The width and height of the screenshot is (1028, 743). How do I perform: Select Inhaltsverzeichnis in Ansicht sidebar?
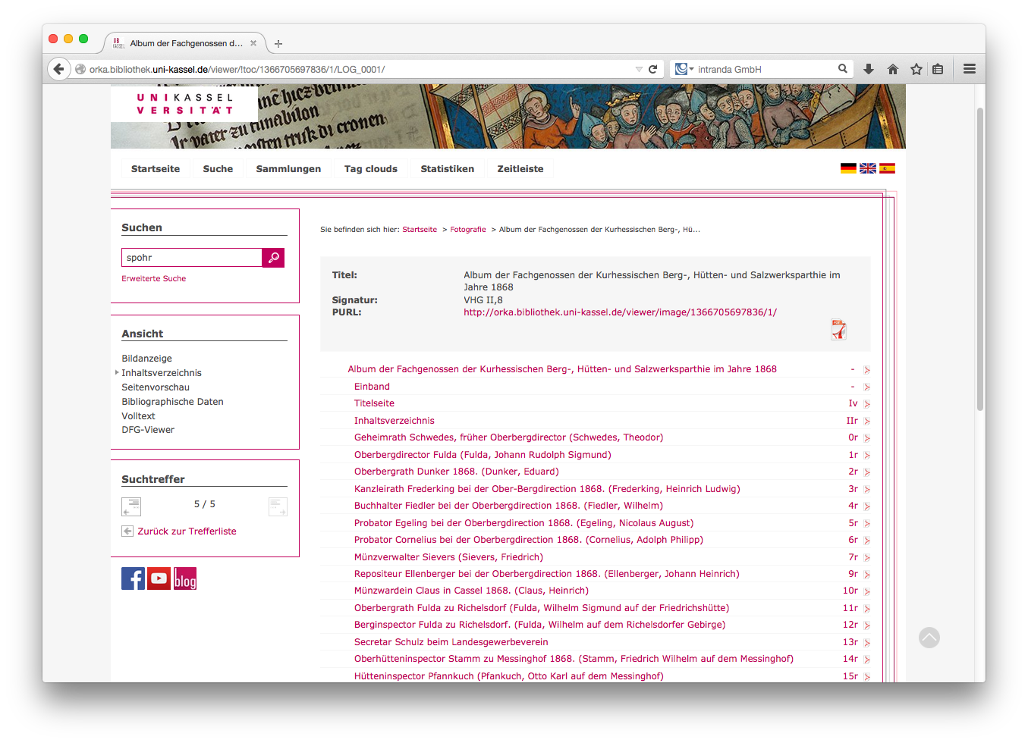pyautogui.click(x=162, y=373)
